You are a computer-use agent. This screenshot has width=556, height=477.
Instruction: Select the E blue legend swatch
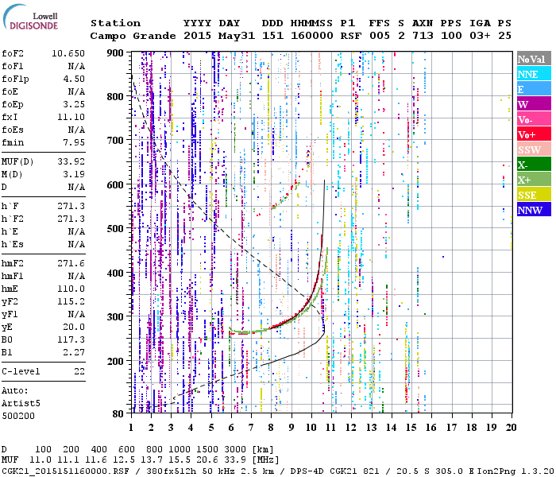[x=534, y=89]
